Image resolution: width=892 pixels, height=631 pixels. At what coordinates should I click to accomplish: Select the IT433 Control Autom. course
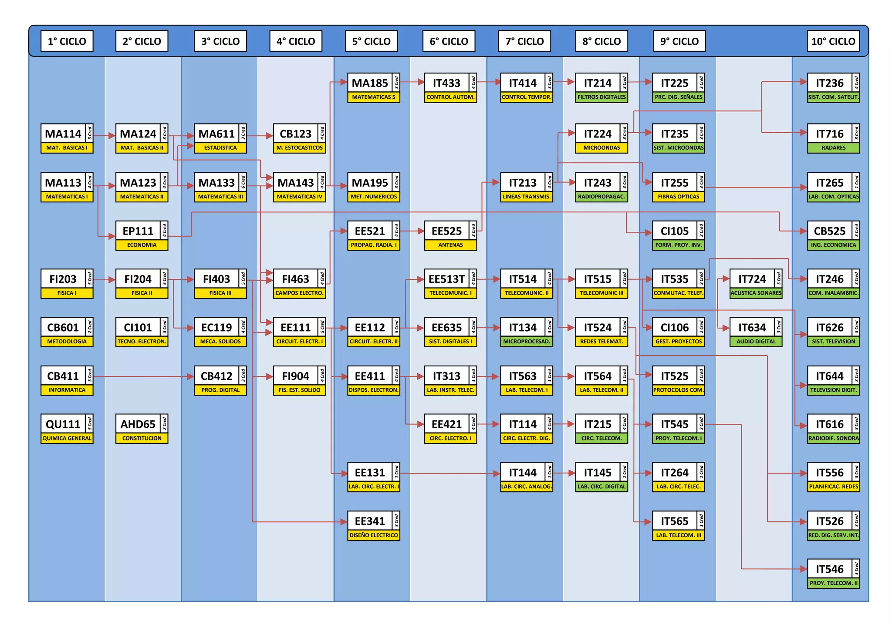click(x=450, y=87)
